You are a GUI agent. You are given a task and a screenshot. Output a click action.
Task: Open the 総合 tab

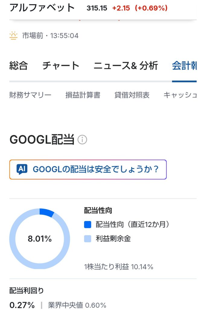[x=19, y=65]
